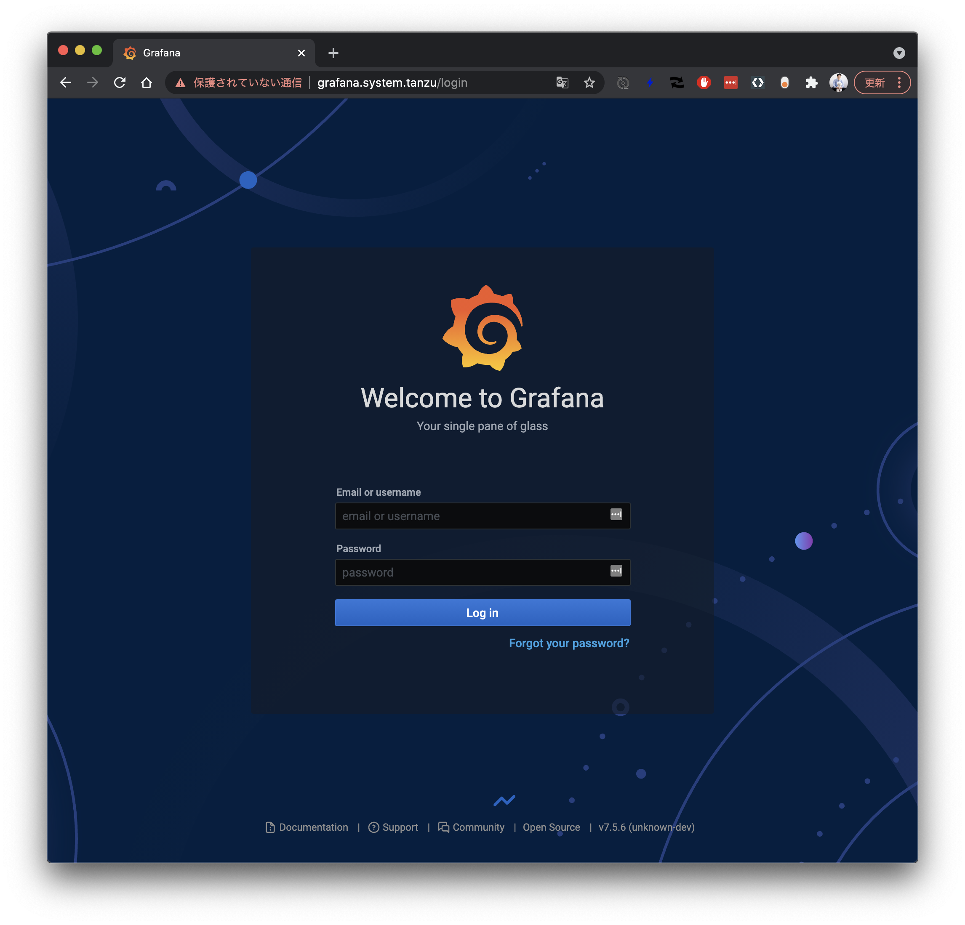
Task: Open the Chrome three-dot menu
Action: coord(899,82)
